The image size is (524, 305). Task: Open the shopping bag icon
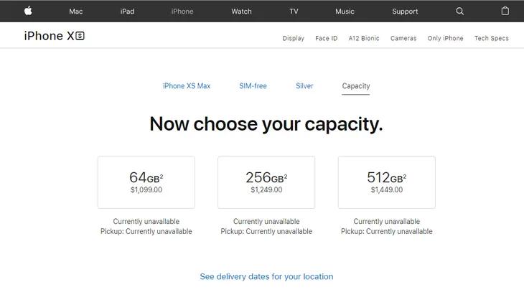tap(505, 11)
